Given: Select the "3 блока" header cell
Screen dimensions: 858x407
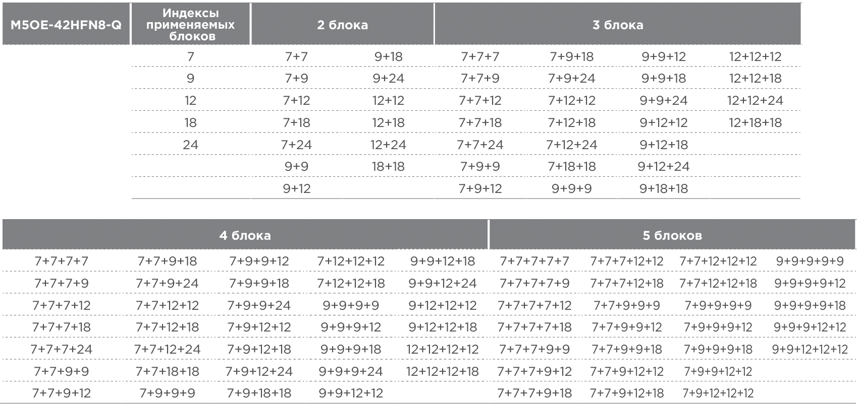Looking at the screenshot, I should [x=617, y=25].
